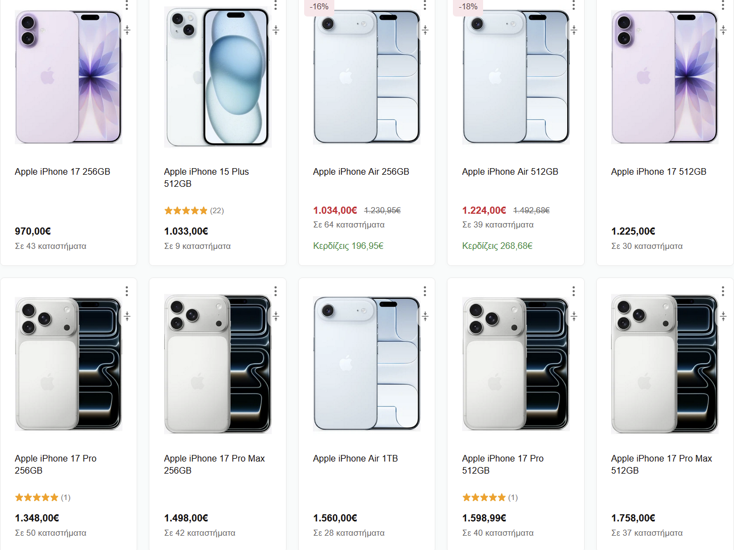Click compare icon on iPhone 17 Pro 512GB card
Screen dimensions: 734x550
(x=574, y=316)
